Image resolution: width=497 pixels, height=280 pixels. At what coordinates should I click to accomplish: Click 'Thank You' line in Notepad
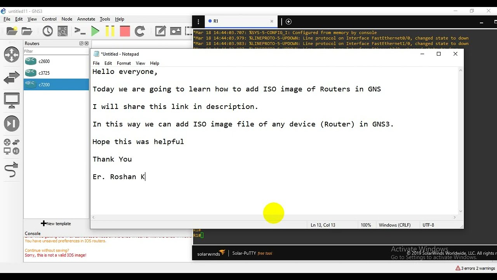112,159
